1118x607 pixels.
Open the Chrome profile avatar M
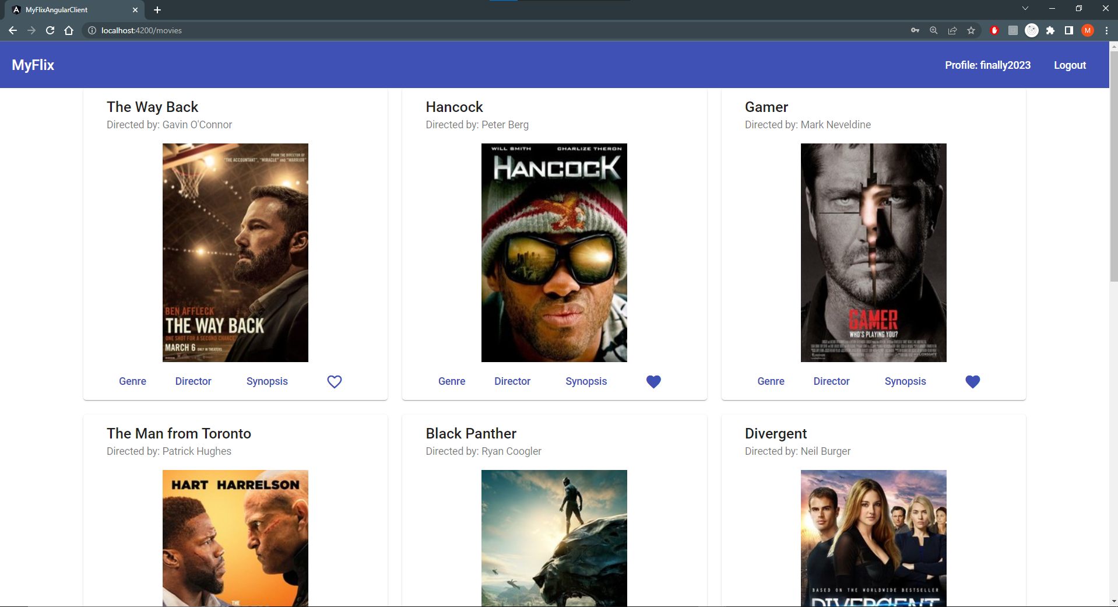click(x=1088, y=30)
